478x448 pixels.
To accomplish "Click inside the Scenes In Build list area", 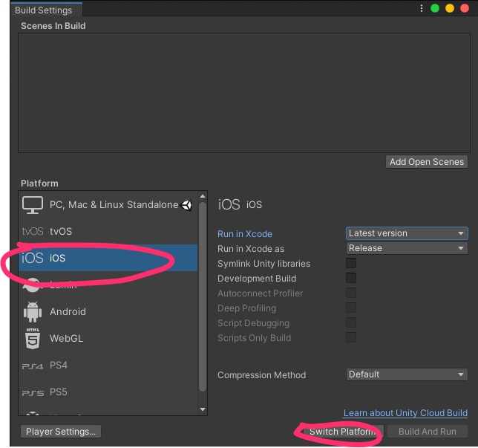I will [x=244, y=93].
